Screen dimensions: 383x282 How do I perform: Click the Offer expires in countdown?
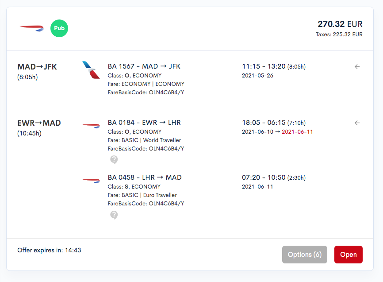[x=49, y=250]
